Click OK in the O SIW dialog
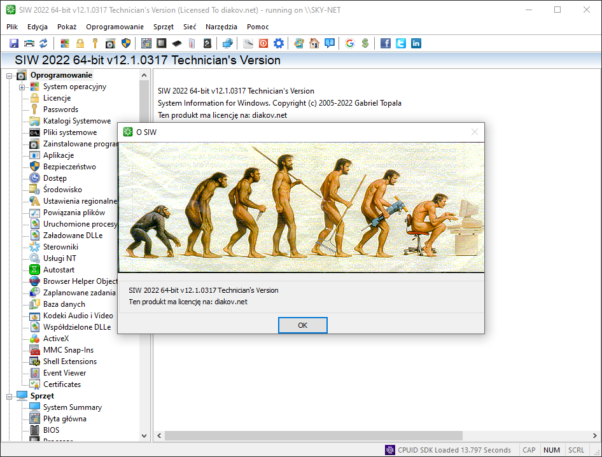Screen dimensions: 602x457 tap(302, 325)
